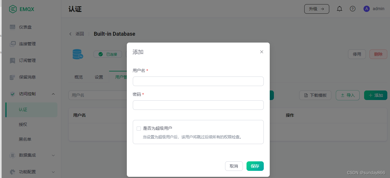Click the help question mark icon
Image resolution: width=390 pixels, height=178 pixels.
pos(352,9)
